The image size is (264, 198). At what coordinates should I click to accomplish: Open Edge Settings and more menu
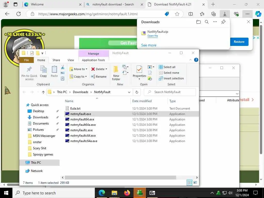[247, 14]
